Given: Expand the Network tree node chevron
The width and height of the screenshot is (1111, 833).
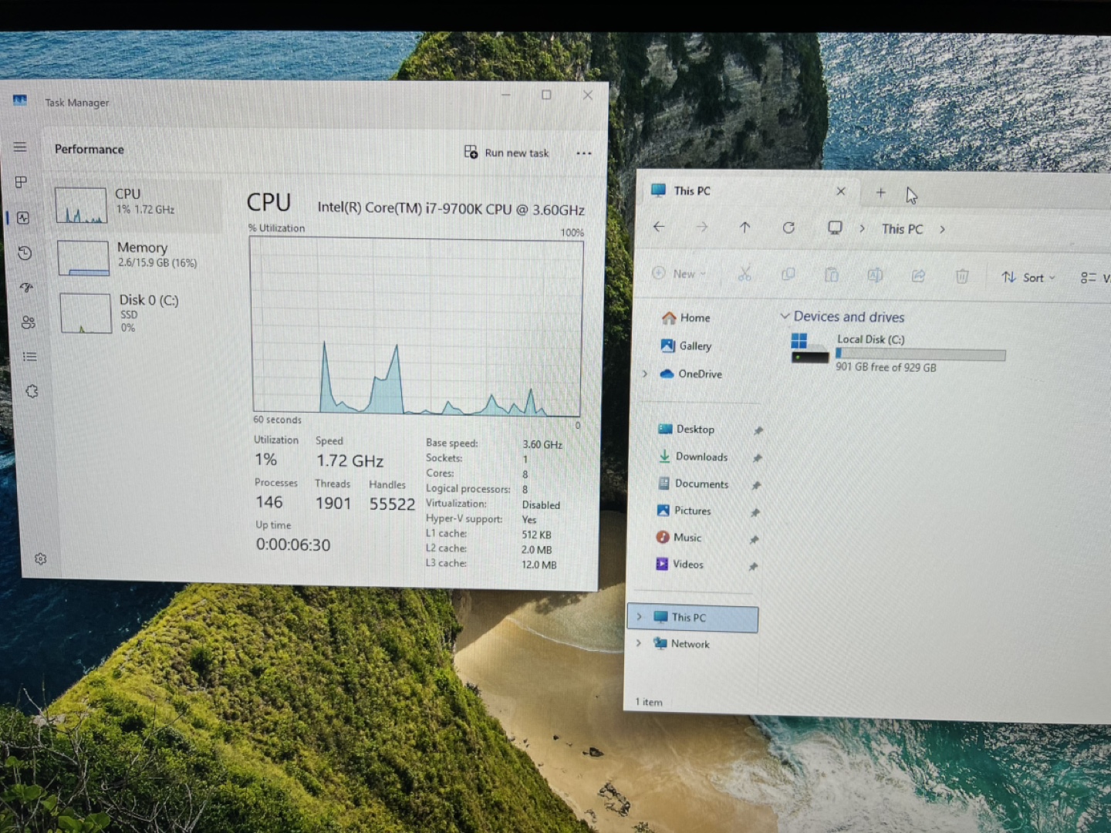Looking at the screenshot, I should (x=638, y=643).
